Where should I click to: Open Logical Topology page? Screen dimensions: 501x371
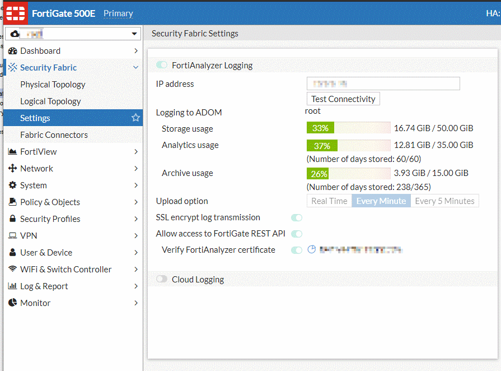[x=73, y=101]
